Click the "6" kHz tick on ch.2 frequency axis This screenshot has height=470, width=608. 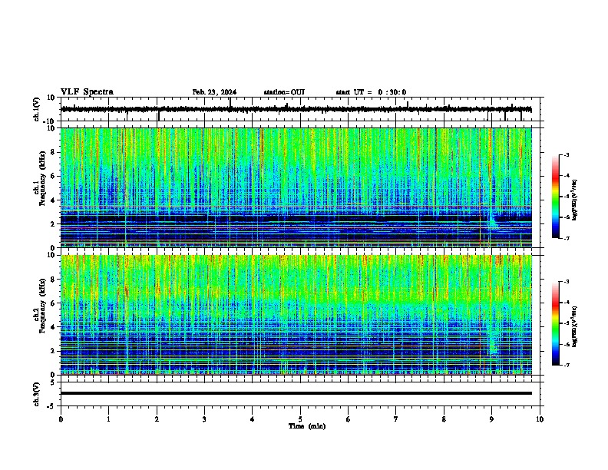54,303
